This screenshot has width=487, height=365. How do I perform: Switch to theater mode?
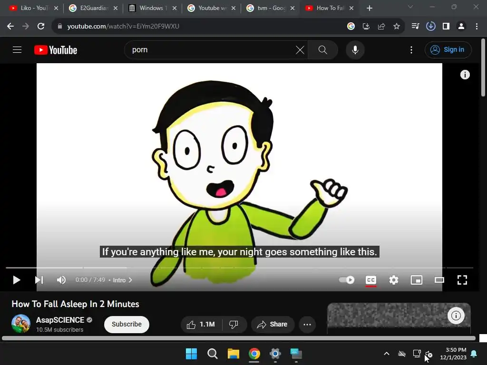(x=439, y=280)
